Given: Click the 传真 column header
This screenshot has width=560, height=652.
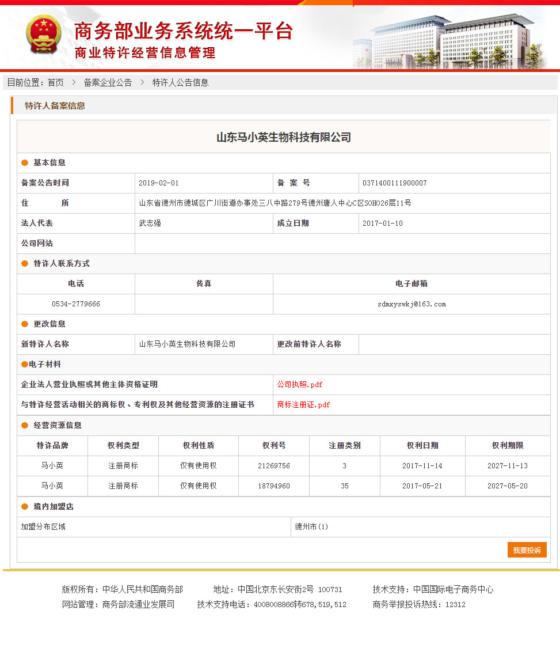Looking at the screenshot, I should pos(204,283).
